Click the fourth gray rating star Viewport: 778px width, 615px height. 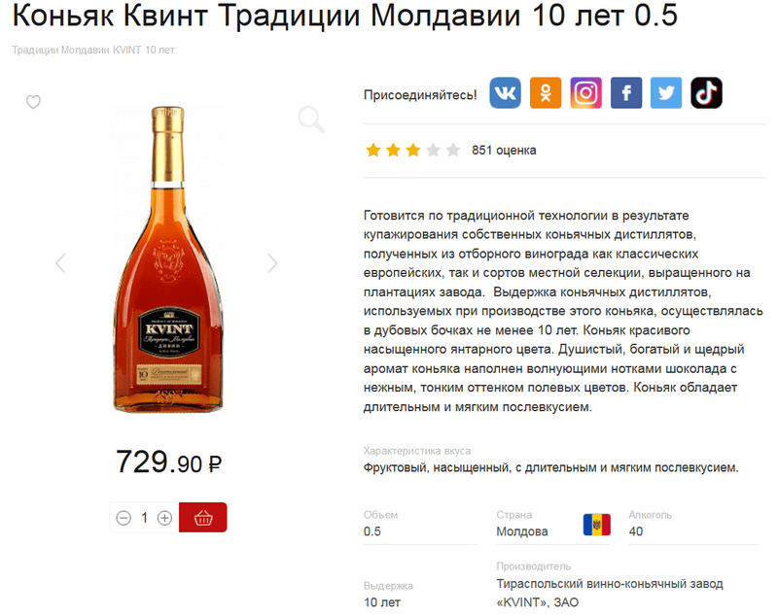(433, 150)
